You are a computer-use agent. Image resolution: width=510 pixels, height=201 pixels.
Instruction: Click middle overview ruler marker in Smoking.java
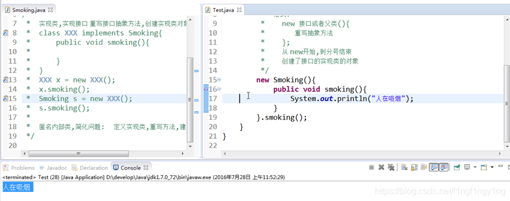[x=196, y=100]
